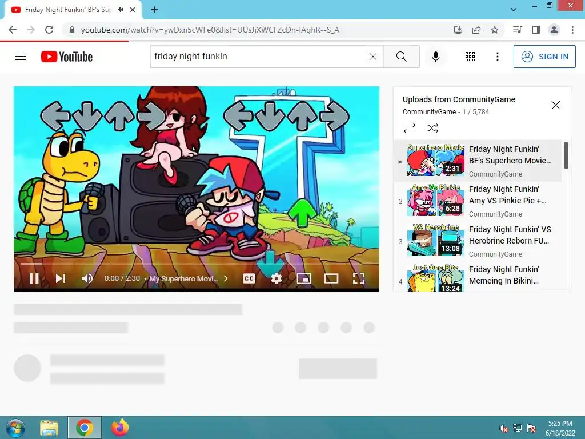585x439 pixels.
Task: Go forward with the browser forward arrow
Action: 31,30
